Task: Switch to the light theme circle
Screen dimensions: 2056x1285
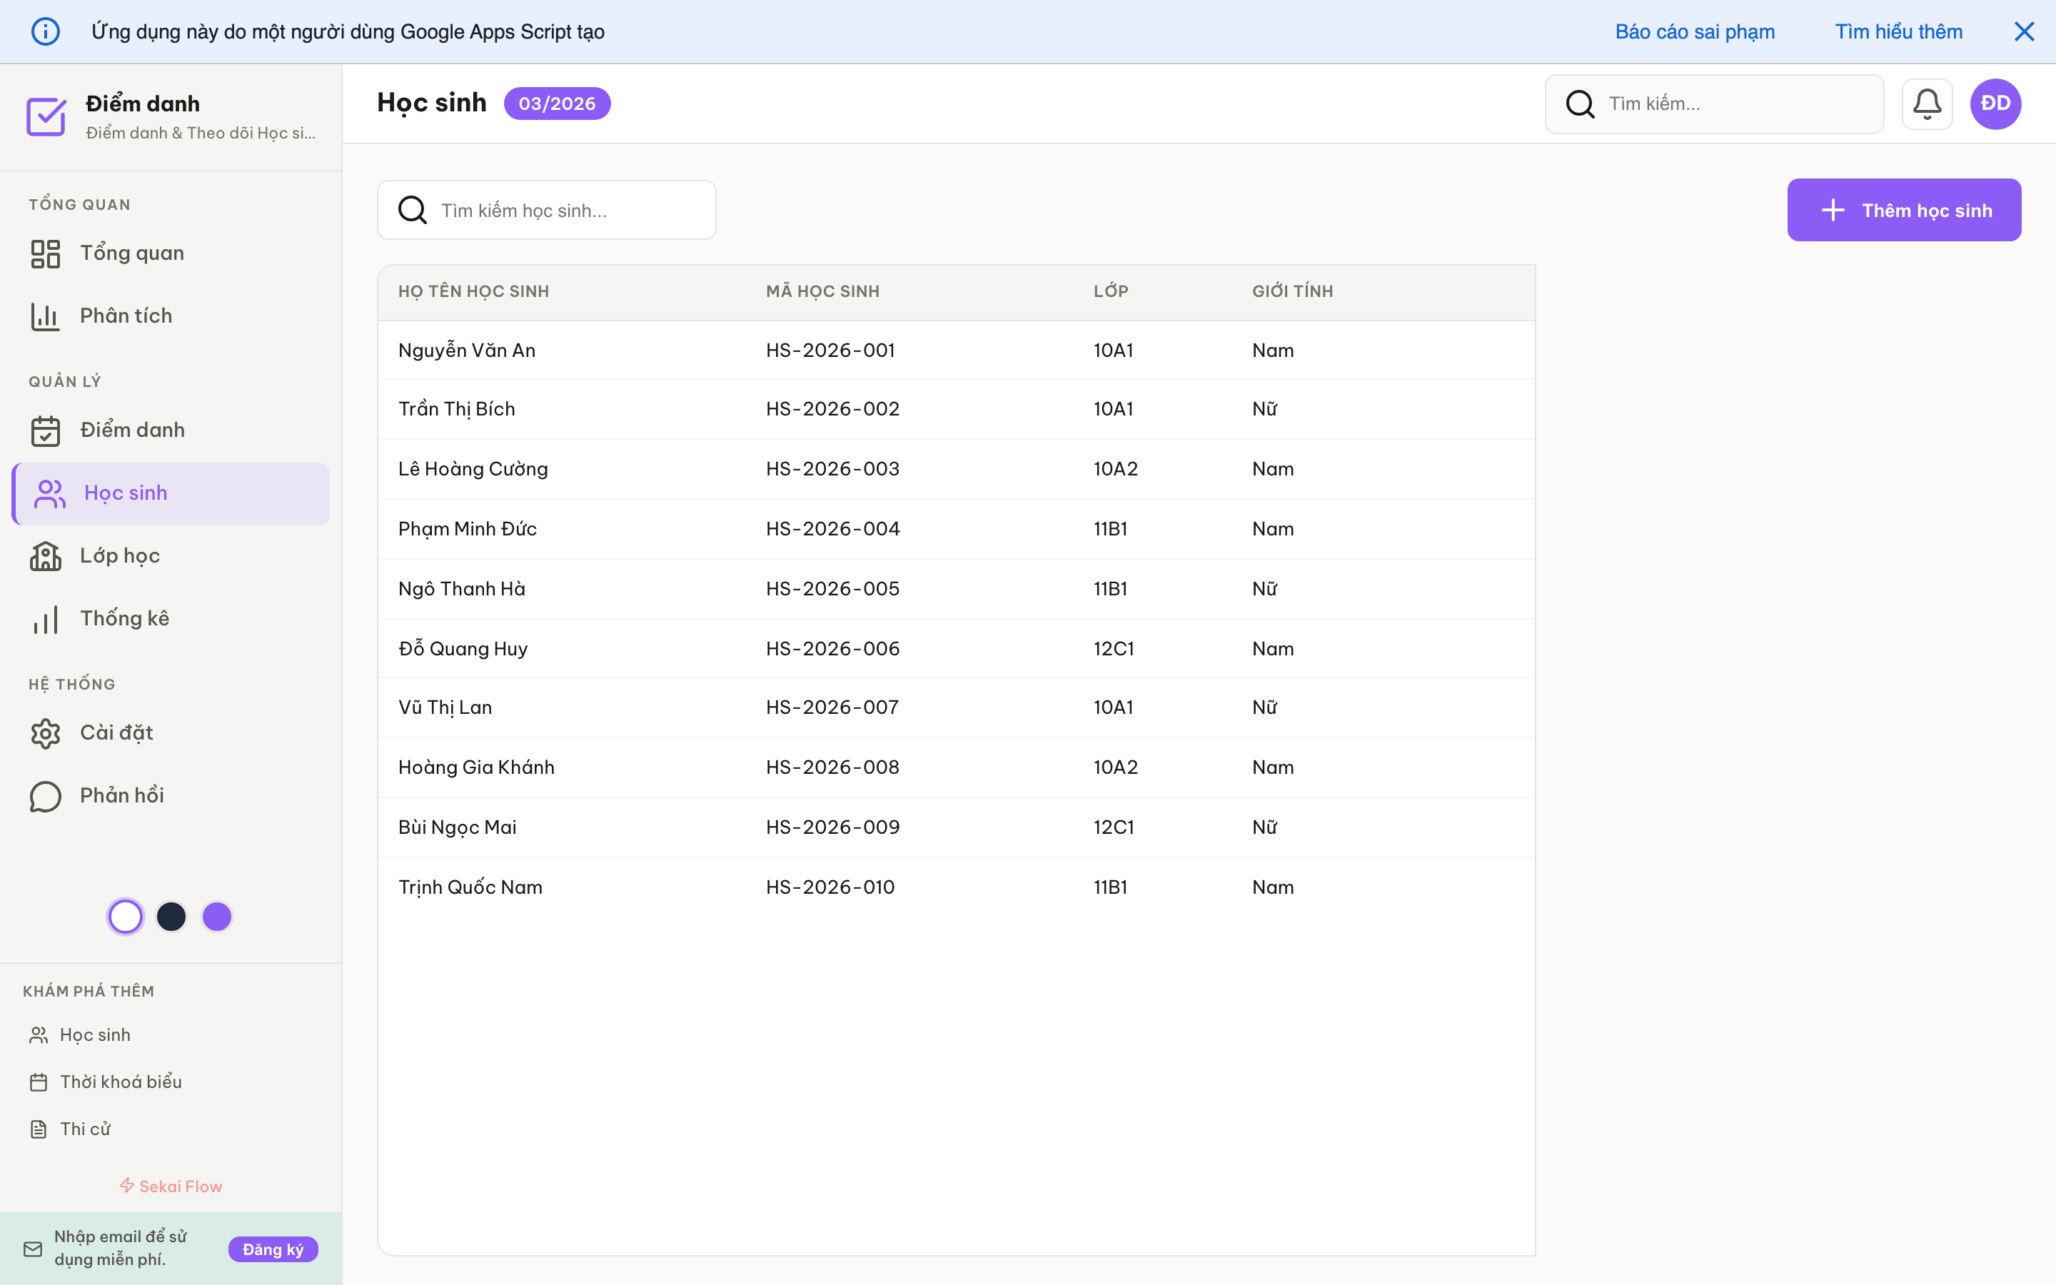Action: 125,916
